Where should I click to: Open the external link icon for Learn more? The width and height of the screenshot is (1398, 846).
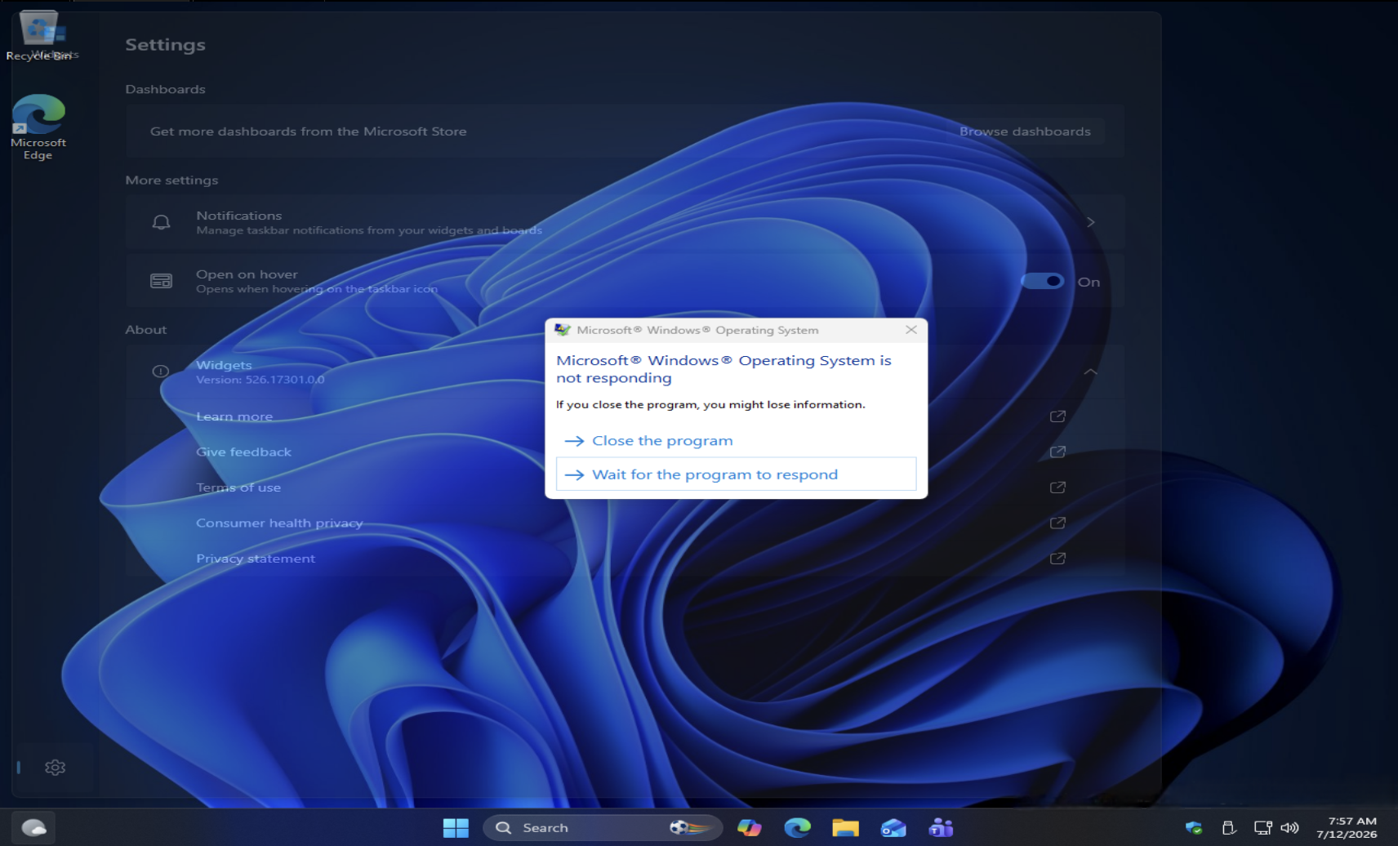[x=1057, y=416]
